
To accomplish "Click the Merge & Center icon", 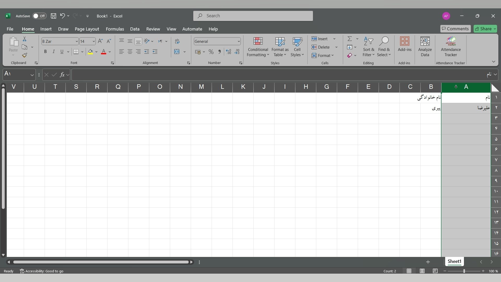I will click(x=177, y=52).
